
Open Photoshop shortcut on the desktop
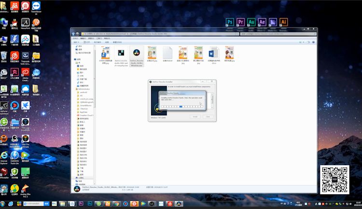click(230, 22)
